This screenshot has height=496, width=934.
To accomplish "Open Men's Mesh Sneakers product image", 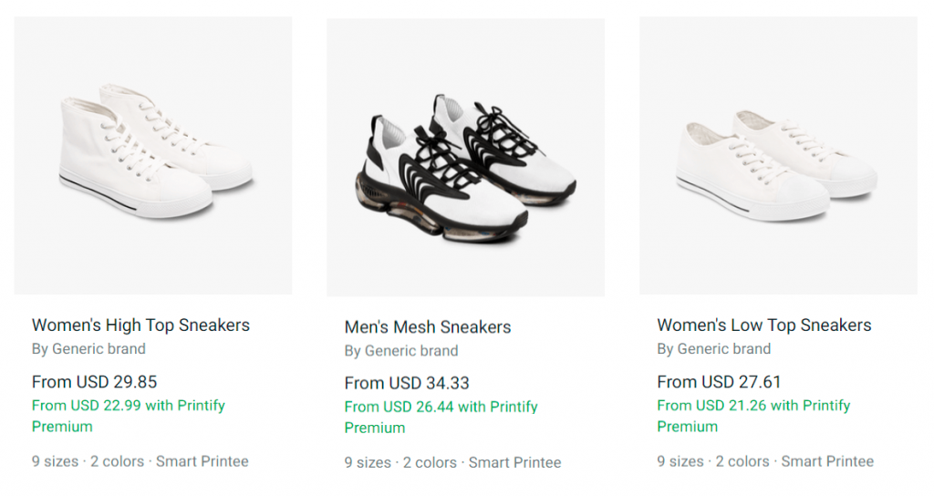I will click(465, 157).
